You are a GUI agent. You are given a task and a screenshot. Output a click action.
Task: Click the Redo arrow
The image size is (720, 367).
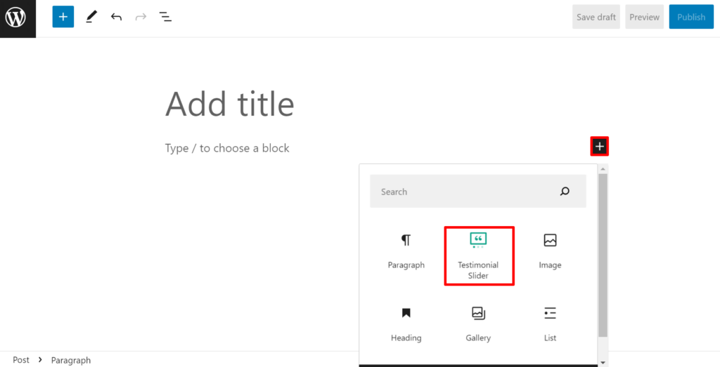pos(141,17)
